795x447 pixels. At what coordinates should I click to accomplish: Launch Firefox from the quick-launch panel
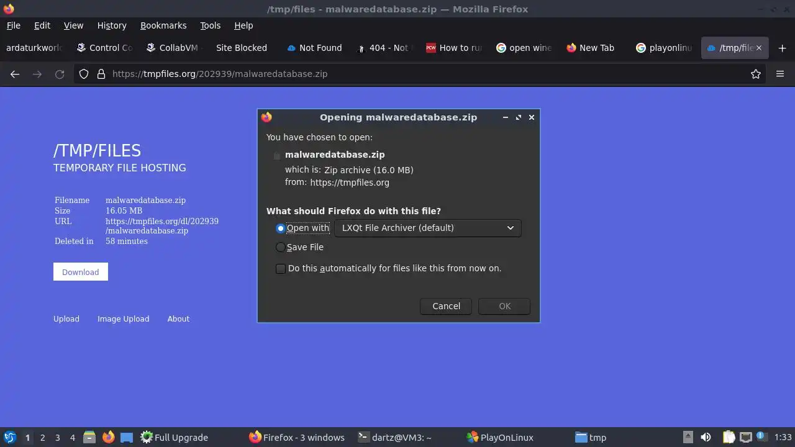coord(108,437)
